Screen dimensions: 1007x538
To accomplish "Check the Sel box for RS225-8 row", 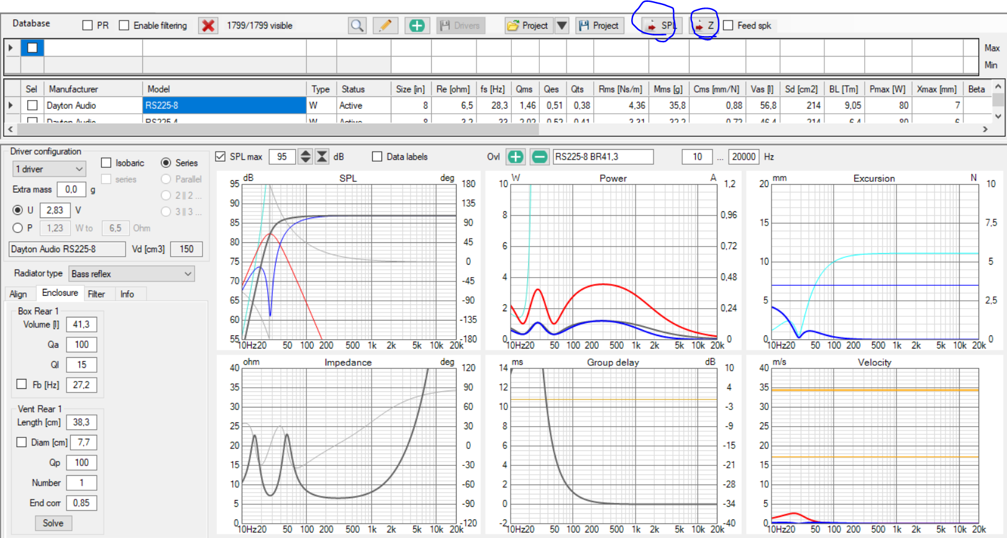I will (x=32, y=106).
